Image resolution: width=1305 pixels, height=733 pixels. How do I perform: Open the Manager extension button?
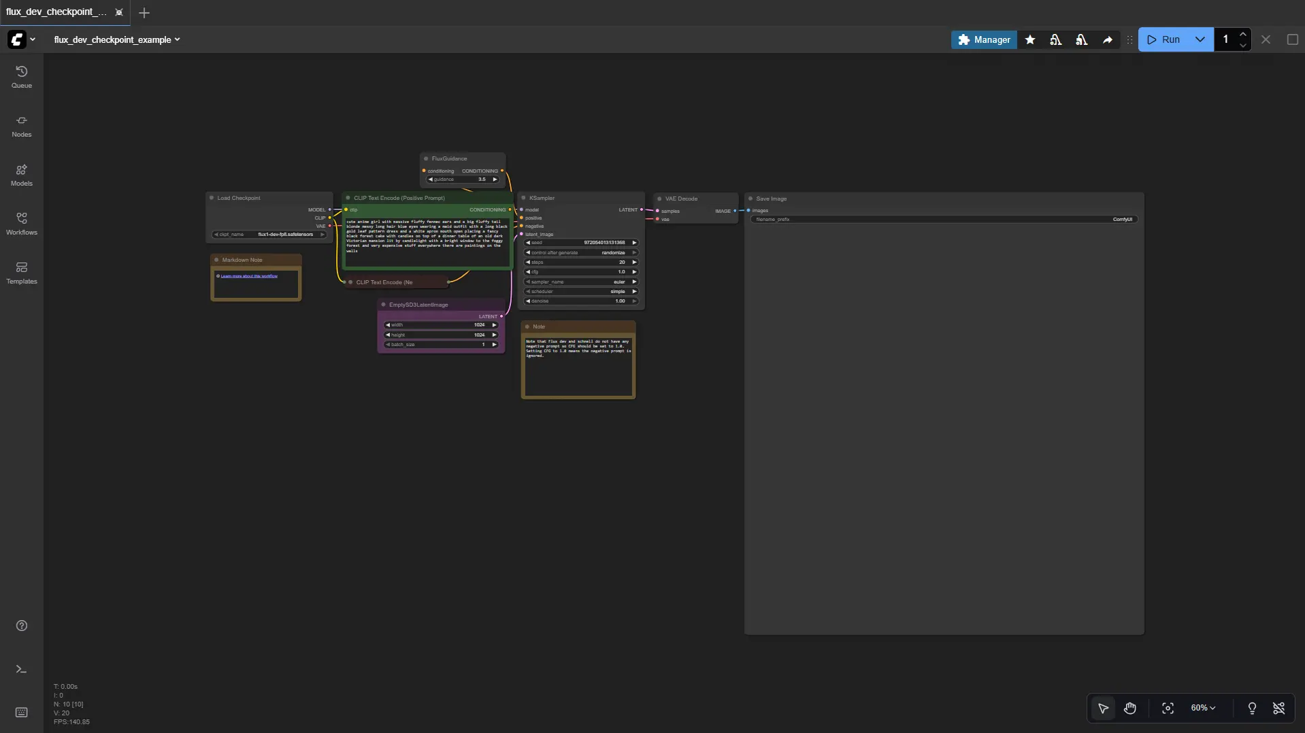click(x=984, y=39)
